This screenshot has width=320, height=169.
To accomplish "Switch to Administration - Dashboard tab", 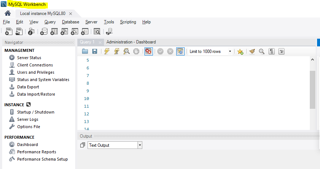I will pyautogui.click(x=131, y=42).
